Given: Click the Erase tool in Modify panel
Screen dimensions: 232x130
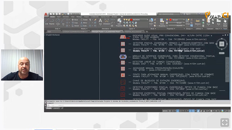Looking at the screenshot, I should 95,19.
